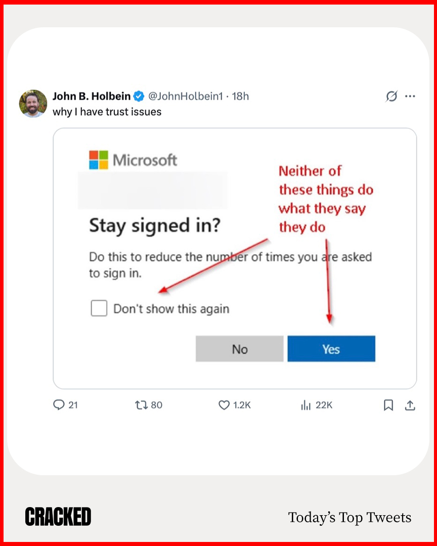Click the Yes button in the sign-in dialog
The height and width of the screenshot is (546, 437).
(x=331, y=349)
